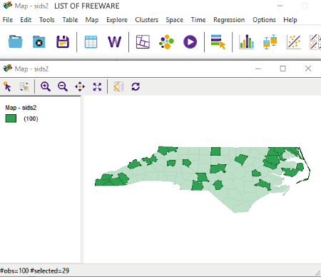Click the green legend color swatch
The width and height of the screenshot is (321, 277).
tap(11, 119)
